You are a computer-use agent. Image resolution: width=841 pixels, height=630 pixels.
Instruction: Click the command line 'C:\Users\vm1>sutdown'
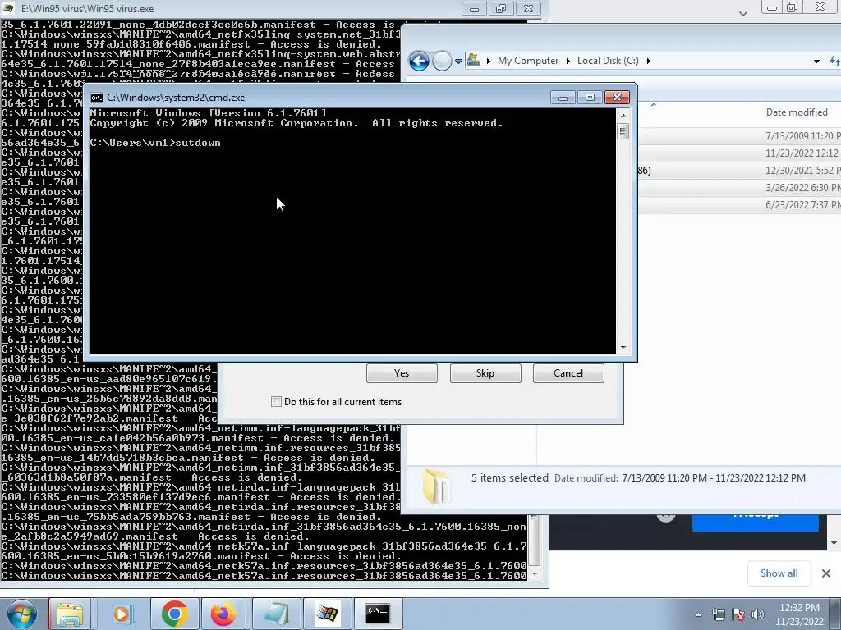pos(155,143)
